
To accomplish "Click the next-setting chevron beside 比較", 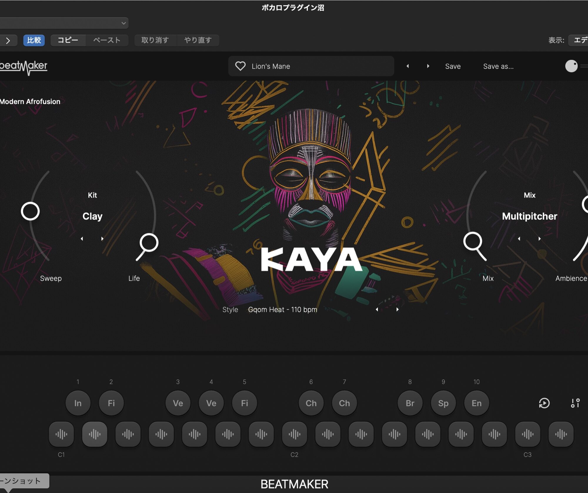I will [x=8, y=41].
